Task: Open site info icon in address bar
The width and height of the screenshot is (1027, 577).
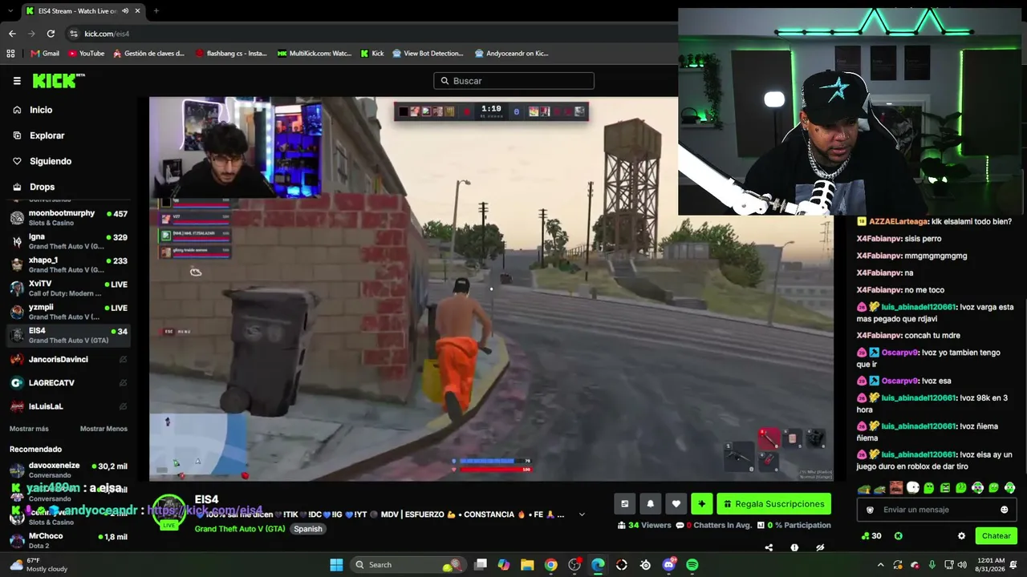Action: [74, 34]
